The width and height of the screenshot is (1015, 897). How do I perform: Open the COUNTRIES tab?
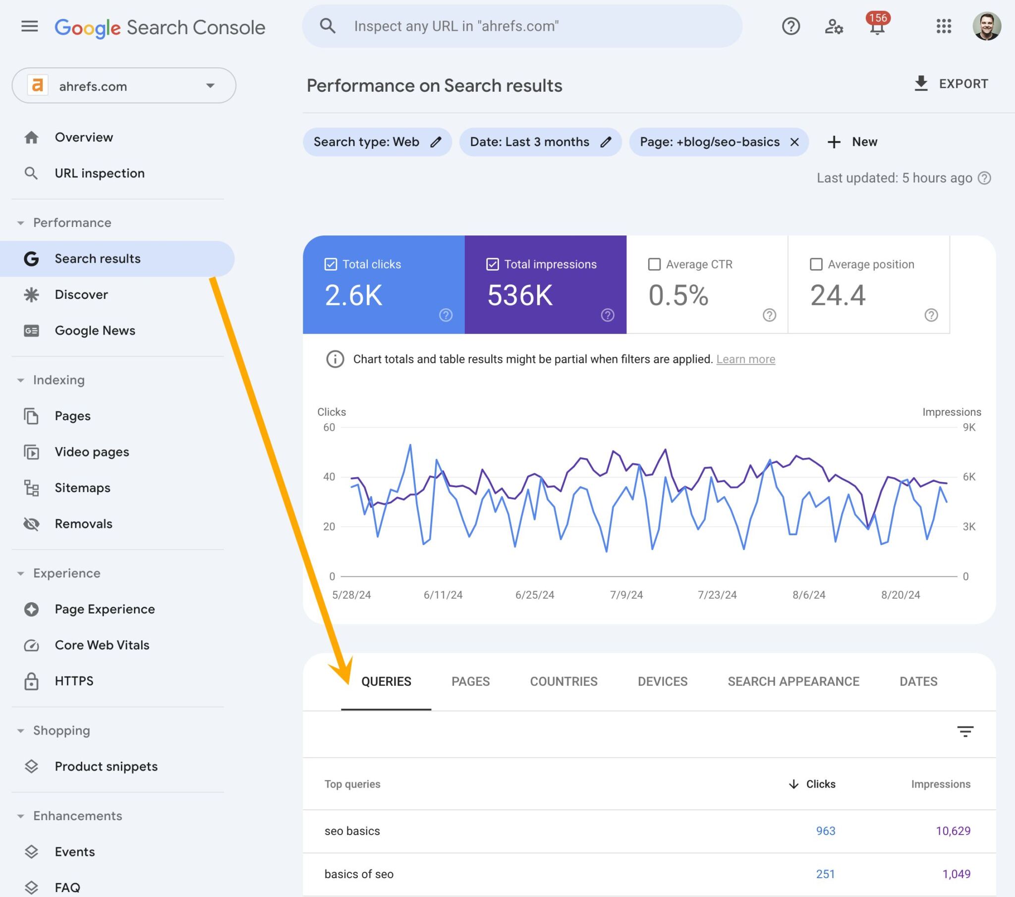[563, 681]
